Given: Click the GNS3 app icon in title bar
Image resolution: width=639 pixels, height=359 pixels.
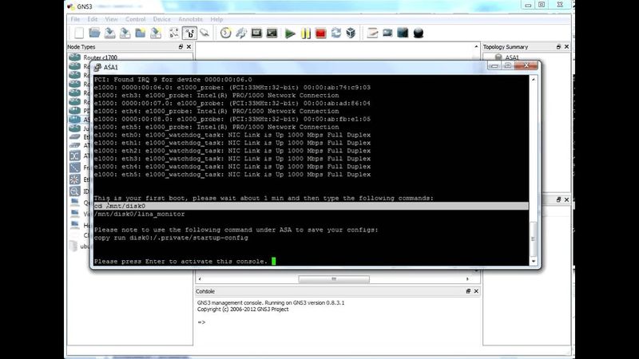Looking at the screenshot, I should (x=71, y=6).
